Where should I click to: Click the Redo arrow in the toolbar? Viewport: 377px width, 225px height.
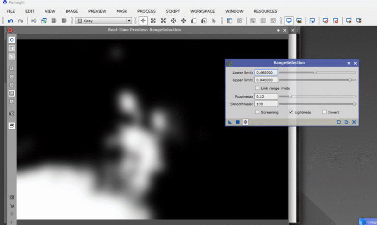[20, 21]
